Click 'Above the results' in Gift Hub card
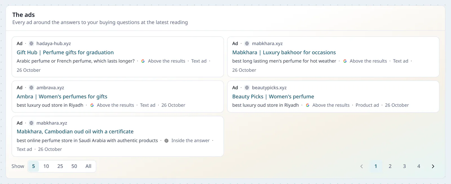This screenshot has width=451, height=184. pos(167,61)
